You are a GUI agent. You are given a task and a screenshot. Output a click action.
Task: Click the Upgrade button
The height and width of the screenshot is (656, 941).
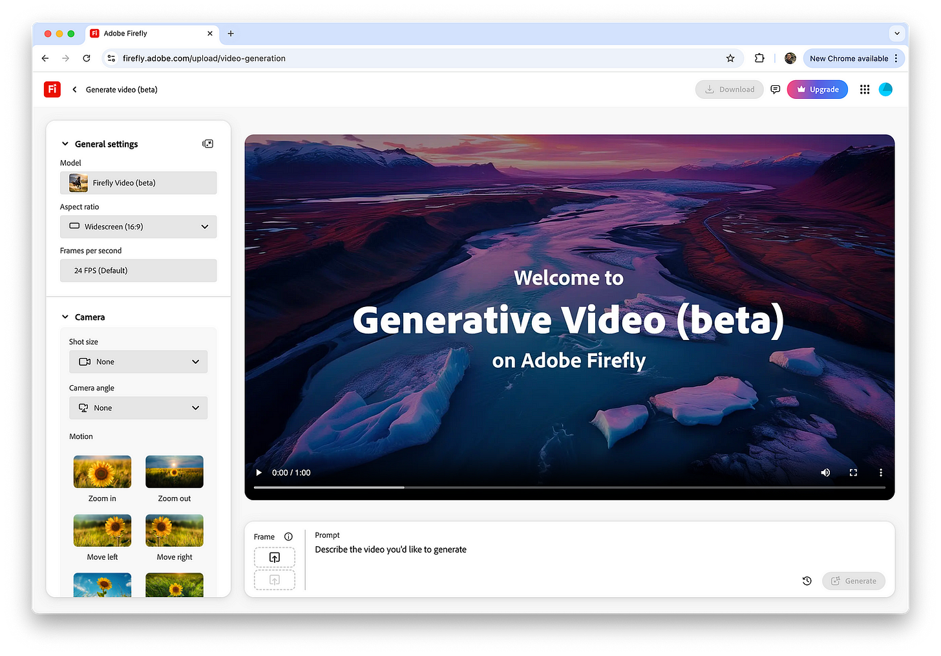[818, 90]
